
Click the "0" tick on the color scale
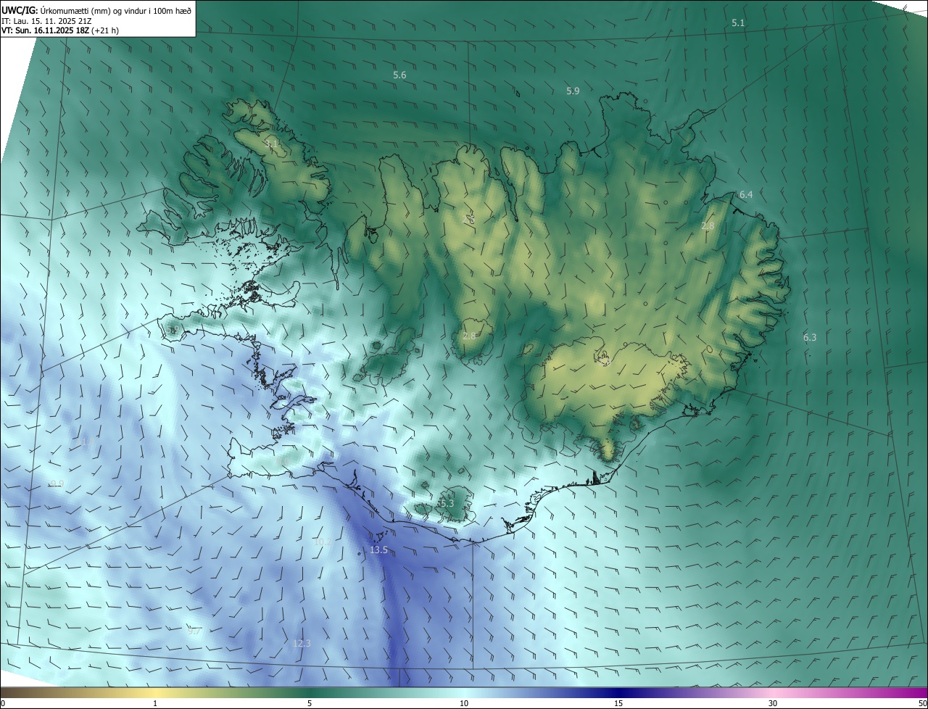(x=3, y=704)
